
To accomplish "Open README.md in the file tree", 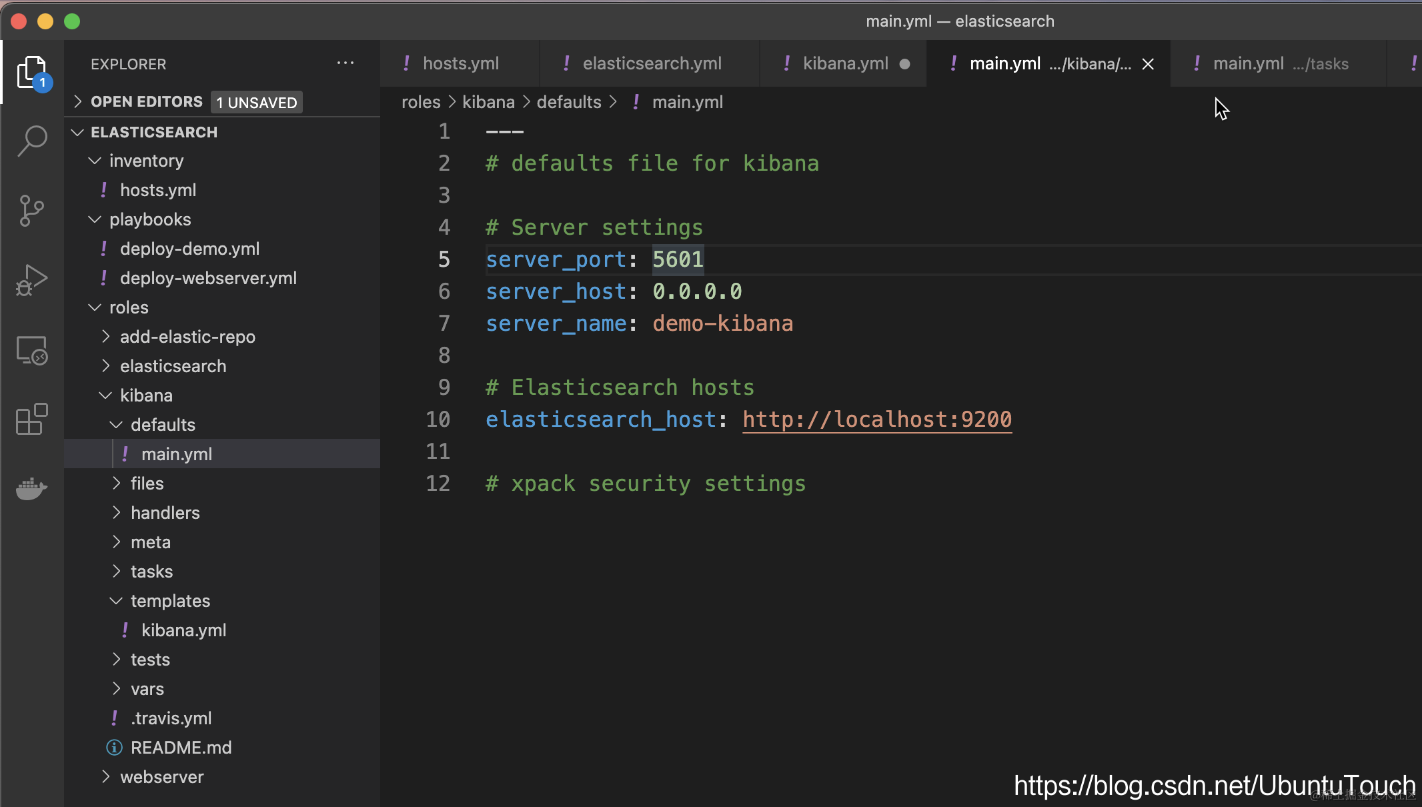I will point(181,748).
